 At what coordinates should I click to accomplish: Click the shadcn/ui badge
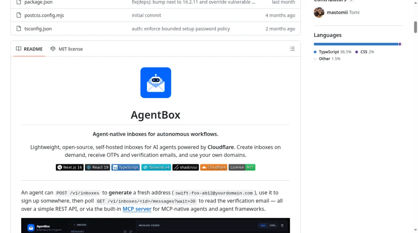click(186, 167)
